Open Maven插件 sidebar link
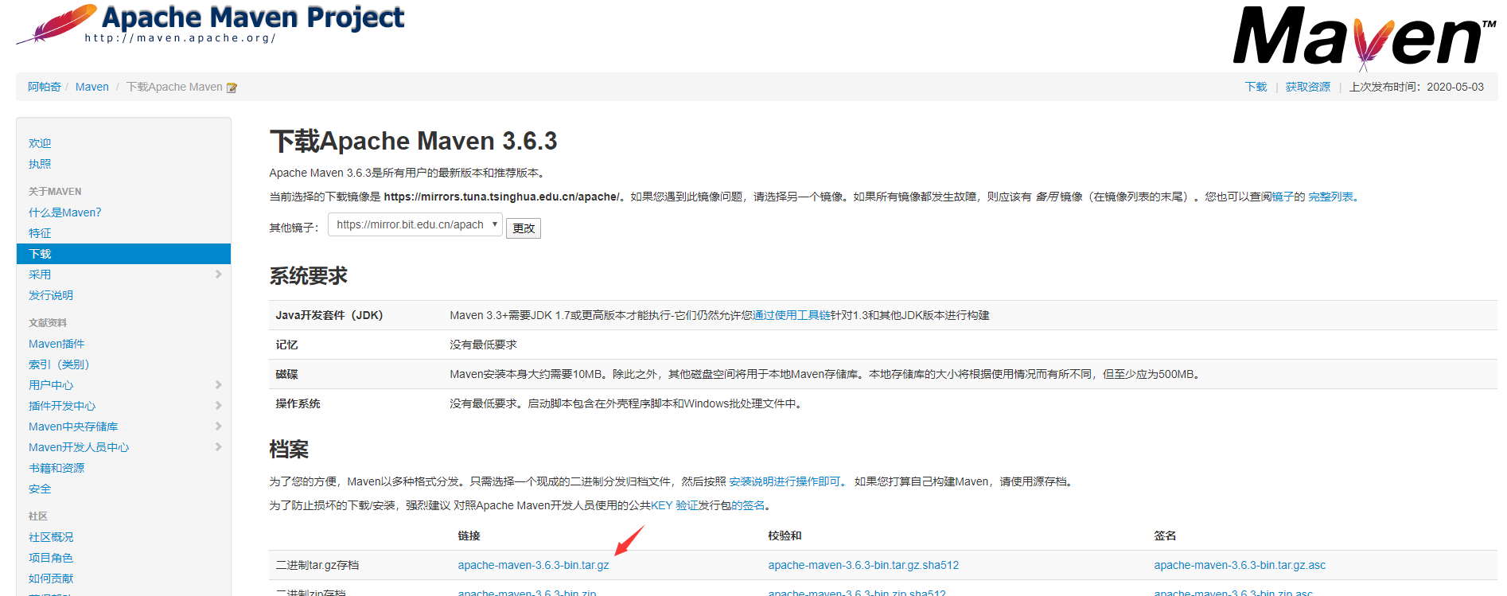This screenshot has width=1507, height=596. click(56, 344)
